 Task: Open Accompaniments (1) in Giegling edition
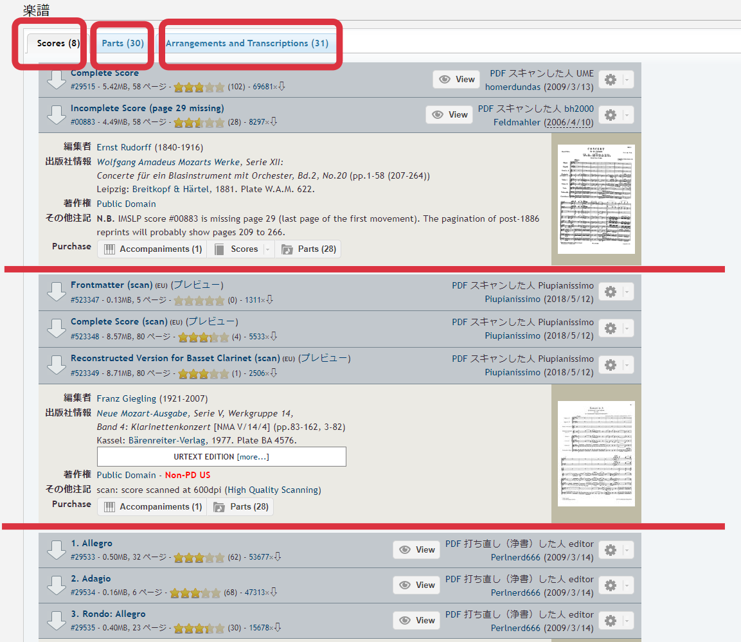click(x=152, y=507)
